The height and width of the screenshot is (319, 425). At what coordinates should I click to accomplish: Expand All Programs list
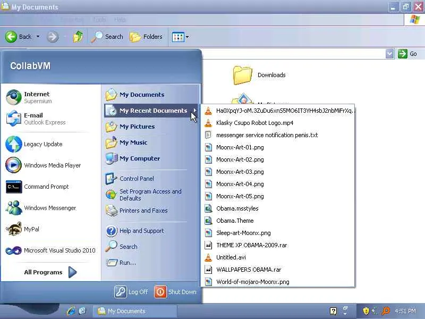point(50,272)
